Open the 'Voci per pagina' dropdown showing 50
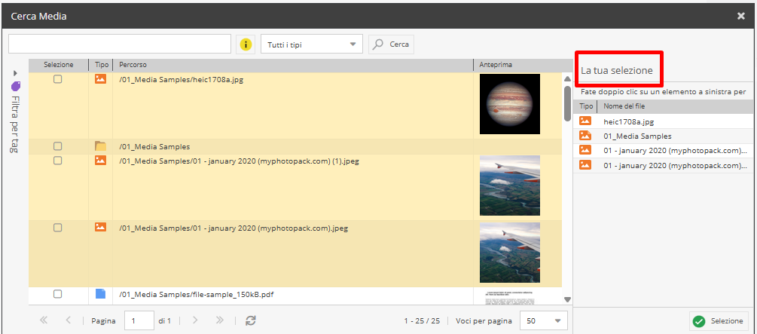This screenshot has width=757, height=334. click(x=544, y=320)
